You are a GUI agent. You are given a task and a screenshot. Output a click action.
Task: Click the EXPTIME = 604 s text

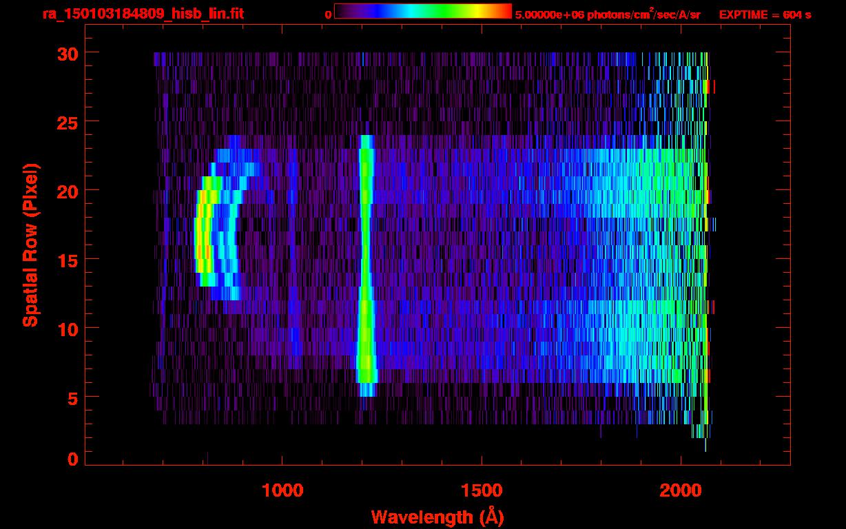pos(765,14)
